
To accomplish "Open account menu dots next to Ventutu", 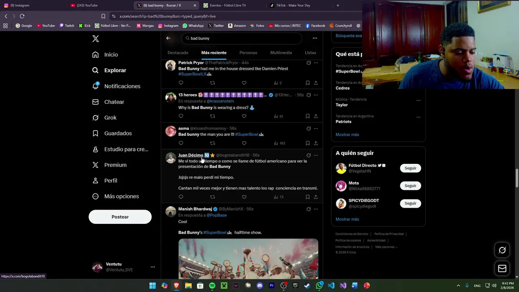I will (x=152, y=267).
